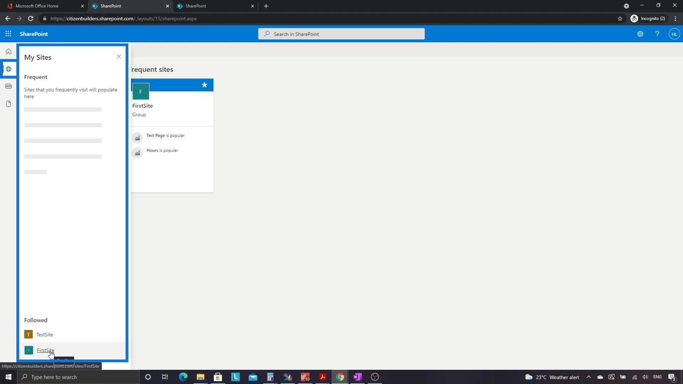The image size is (683, 384).
Task: Open the notifications action center
Action: (x=672, y=377)
